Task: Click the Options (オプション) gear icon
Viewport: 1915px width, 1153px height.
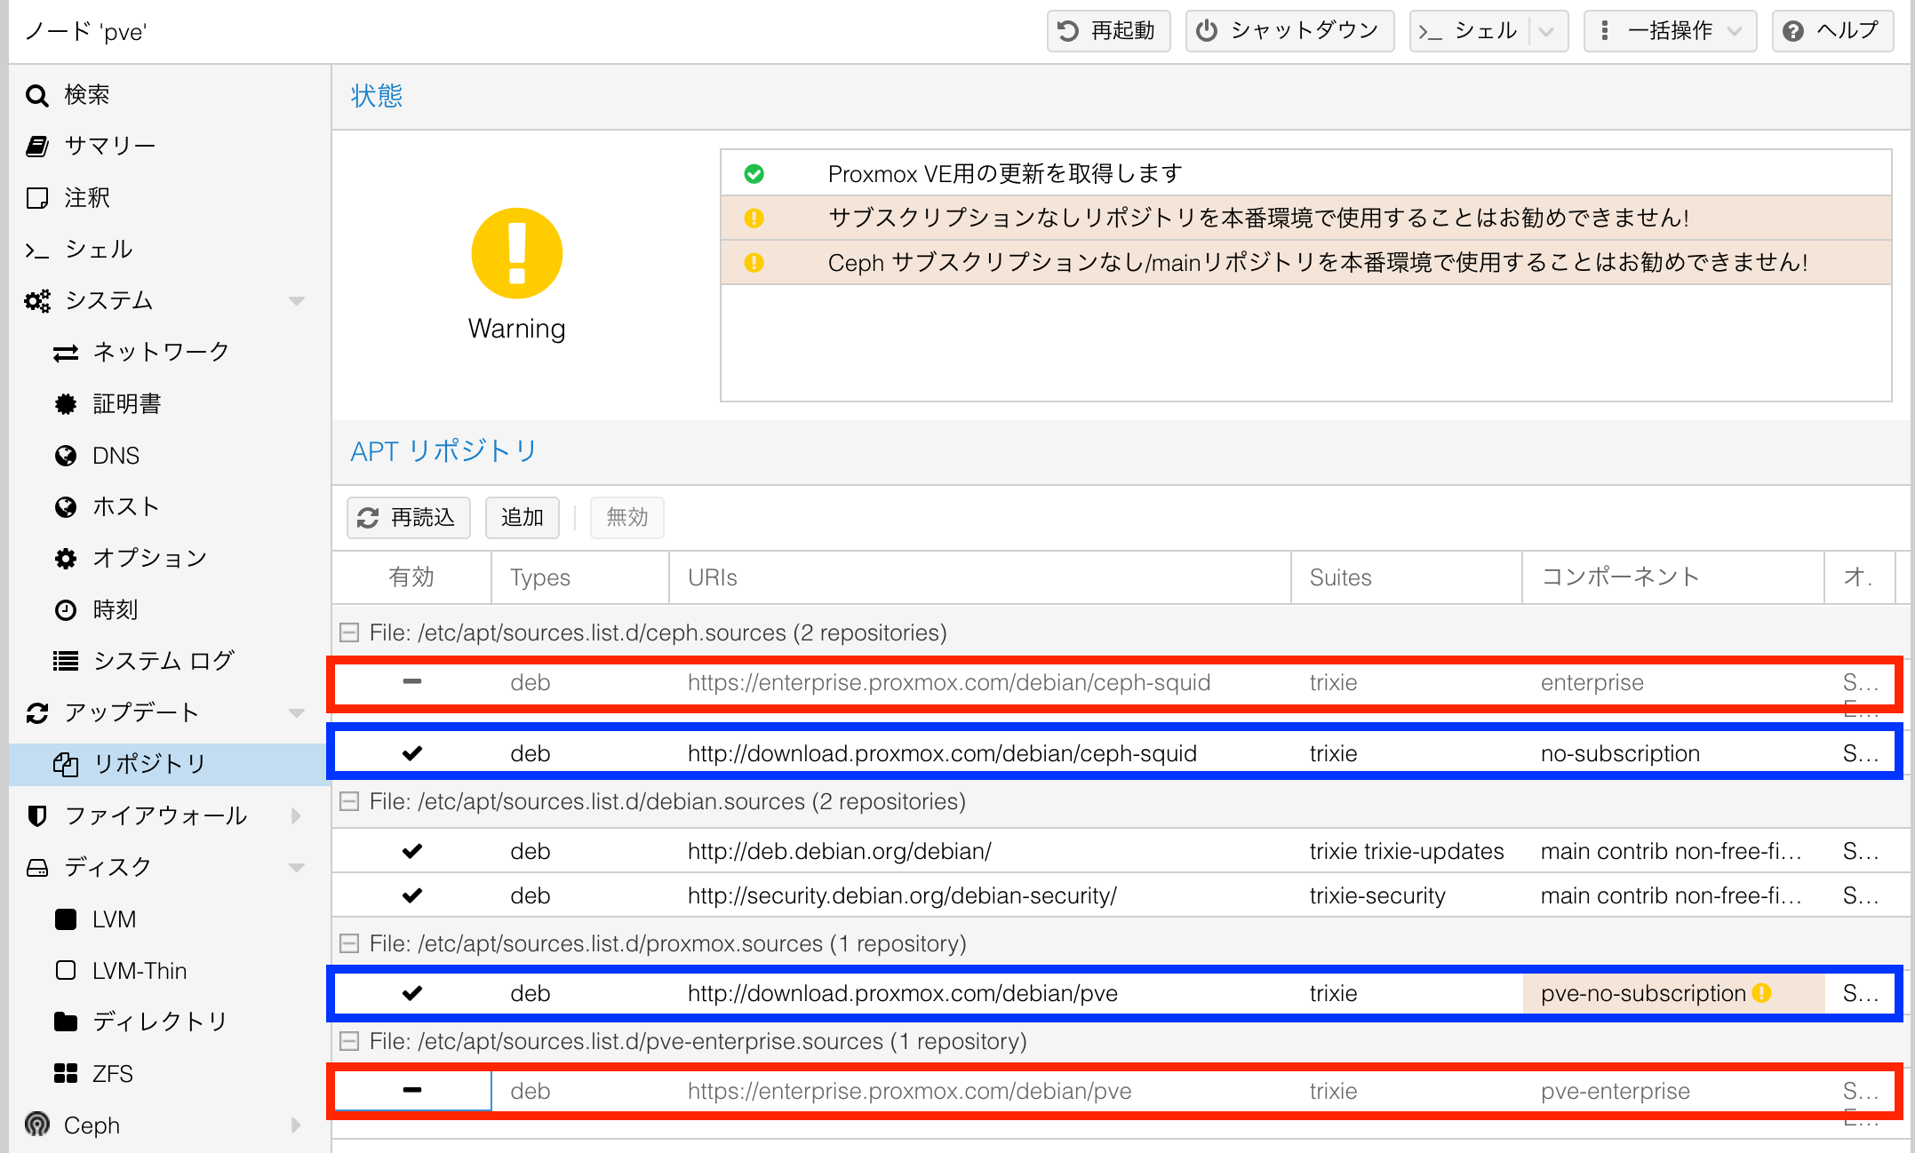Action: pyautogui.click(x=66, y=559)
